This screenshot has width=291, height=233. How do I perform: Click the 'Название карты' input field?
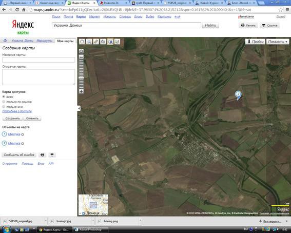click(x=38, y=60)
